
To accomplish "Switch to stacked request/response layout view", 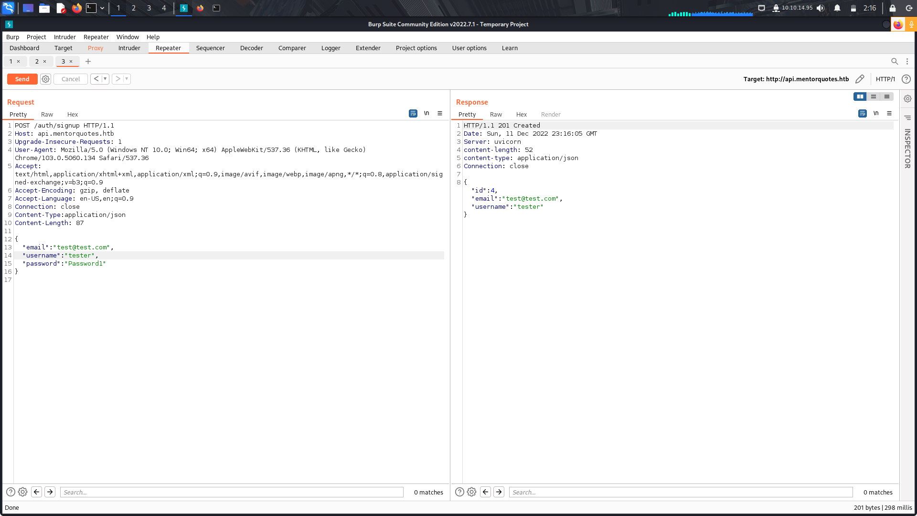I will (873, 97).
